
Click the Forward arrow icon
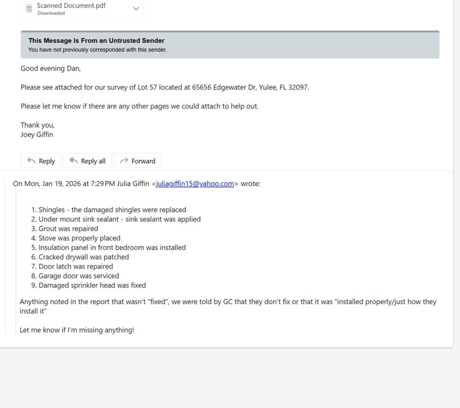(x=123, y=161)
